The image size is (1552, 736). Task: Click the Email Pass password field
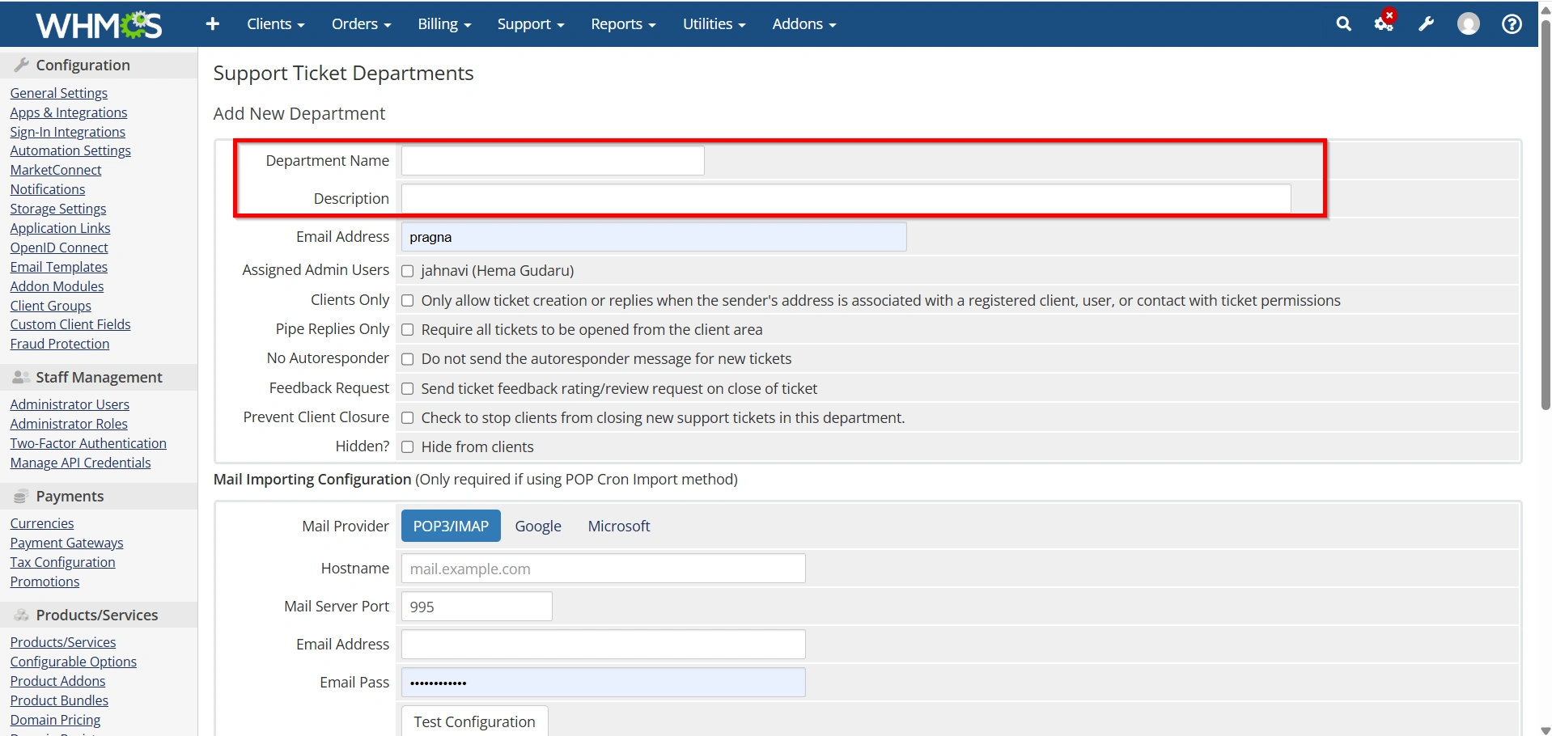tap(604, 682)
